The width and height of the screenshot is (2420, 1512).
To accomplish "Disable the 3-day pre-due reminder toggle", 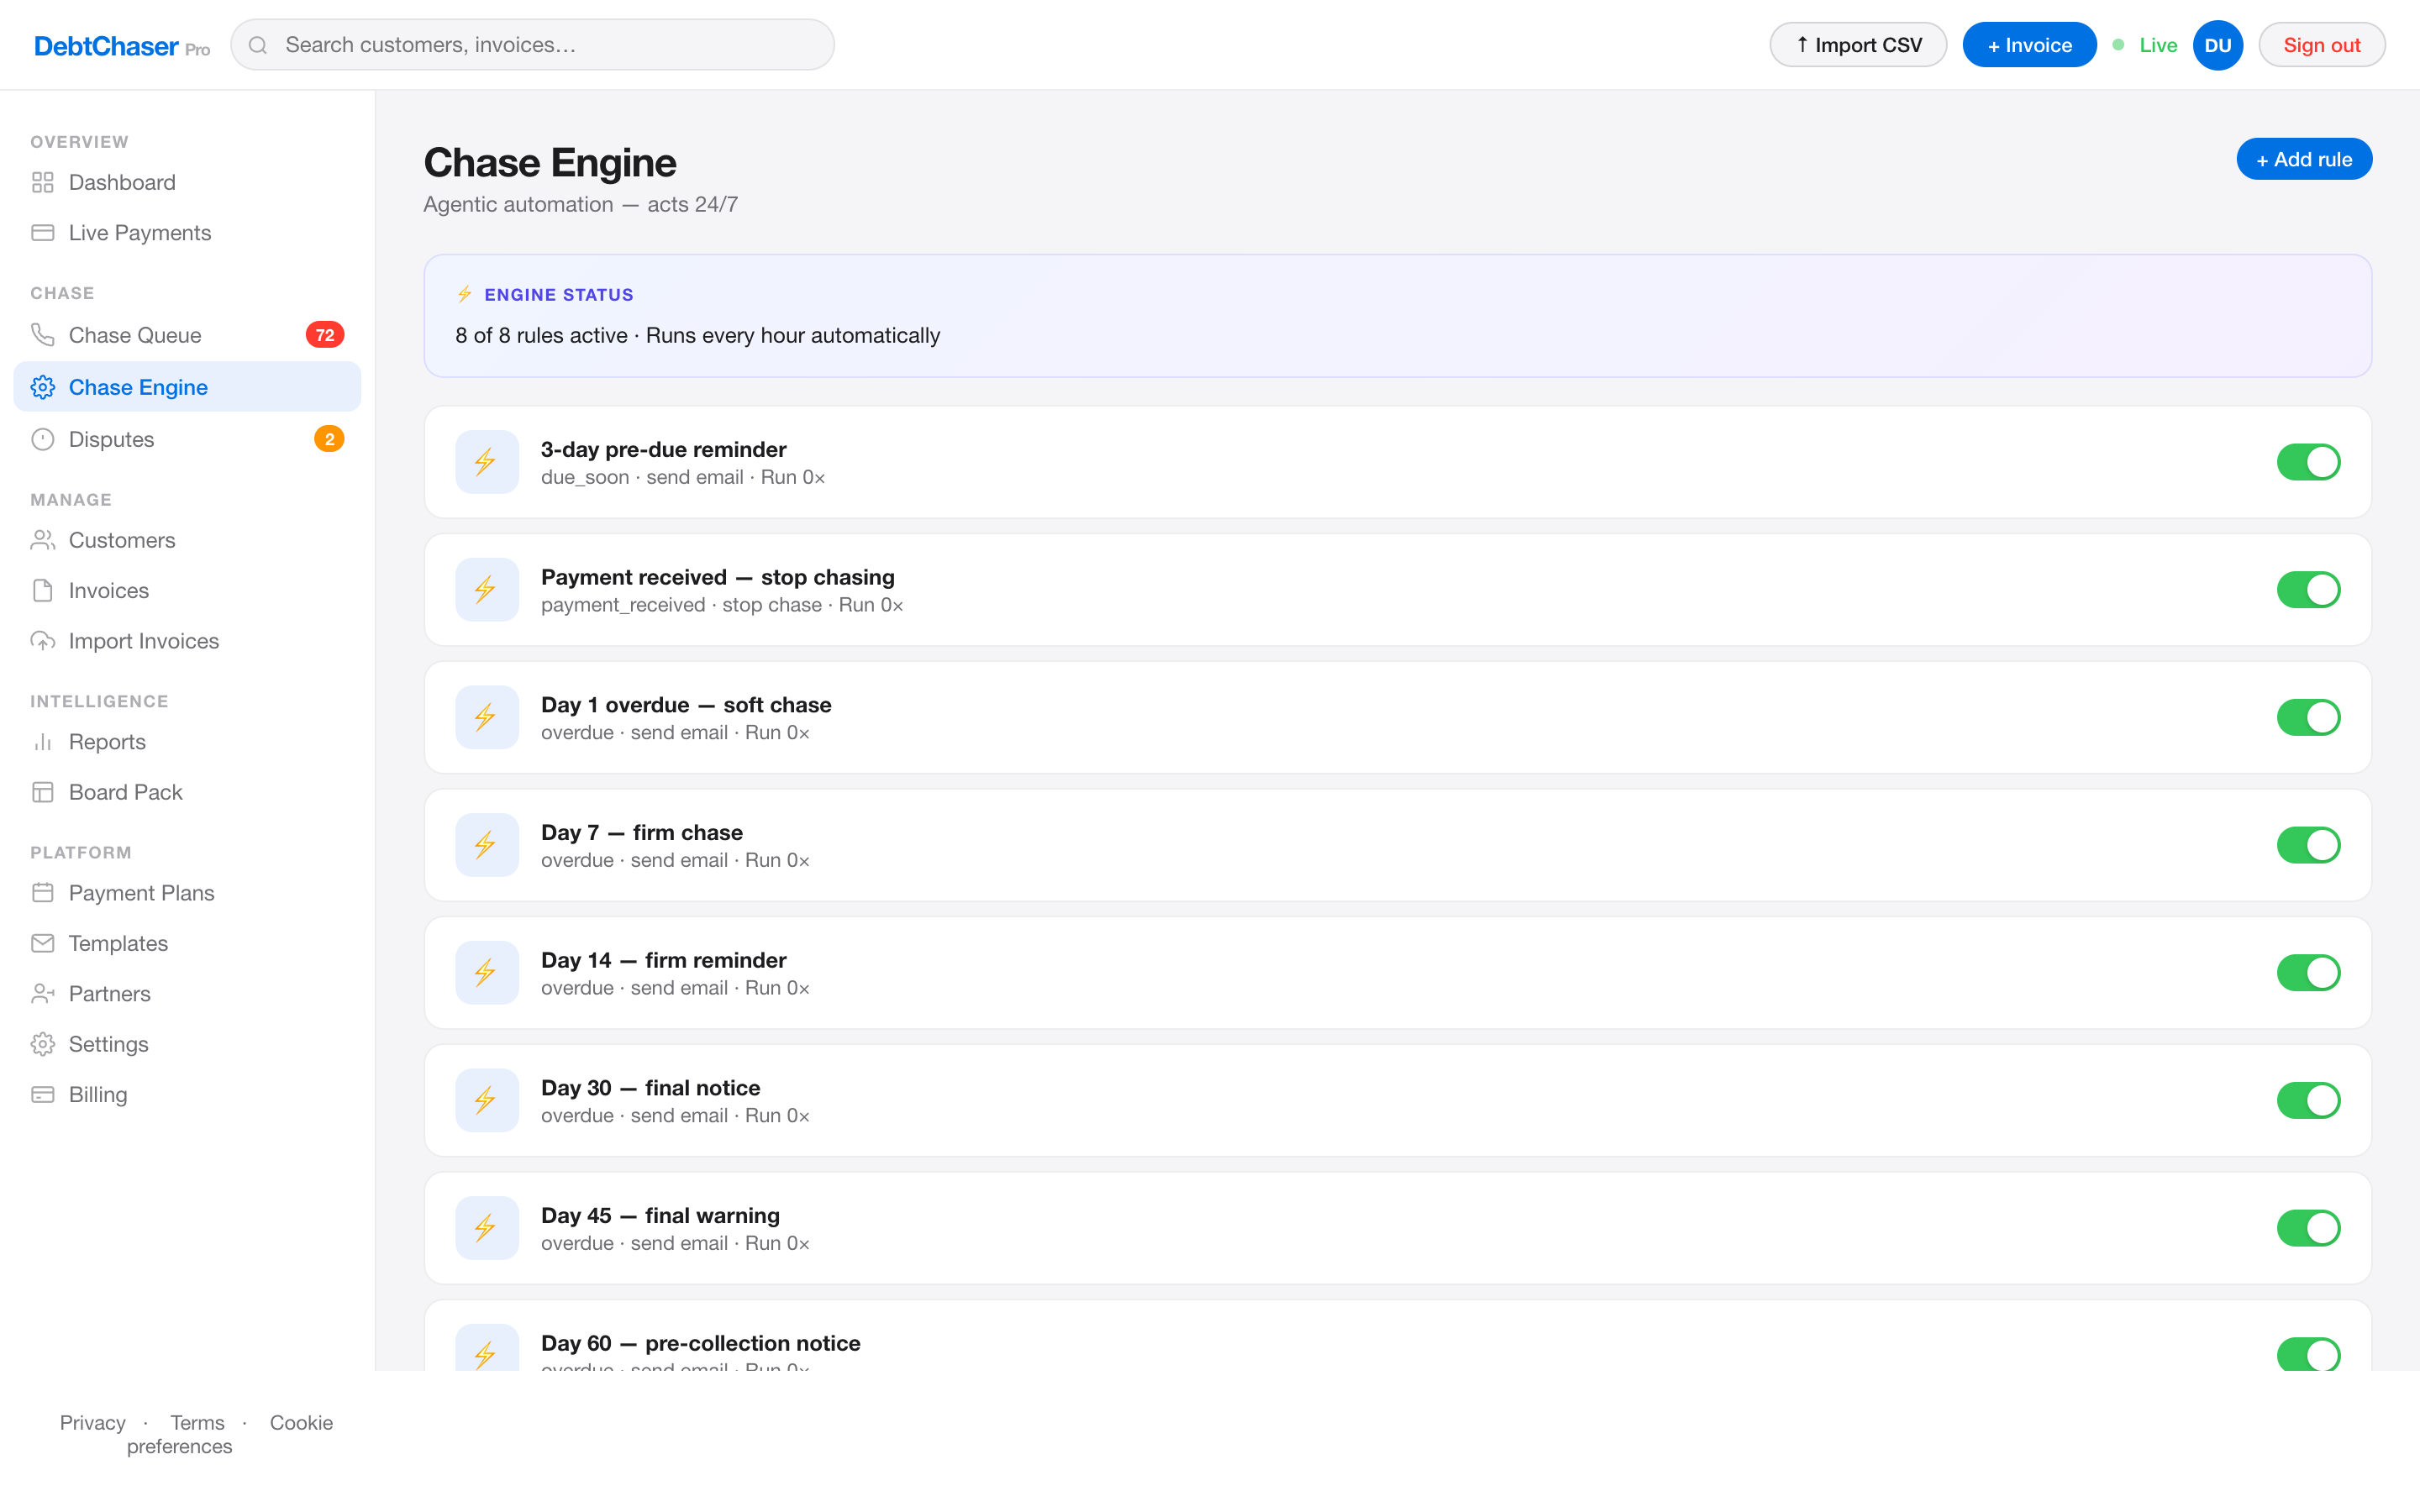I will point(2308,462).
